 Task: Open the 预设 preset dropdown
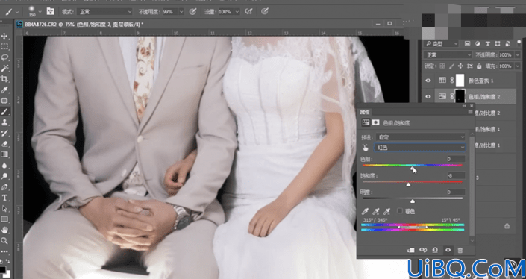click(420, 137)
